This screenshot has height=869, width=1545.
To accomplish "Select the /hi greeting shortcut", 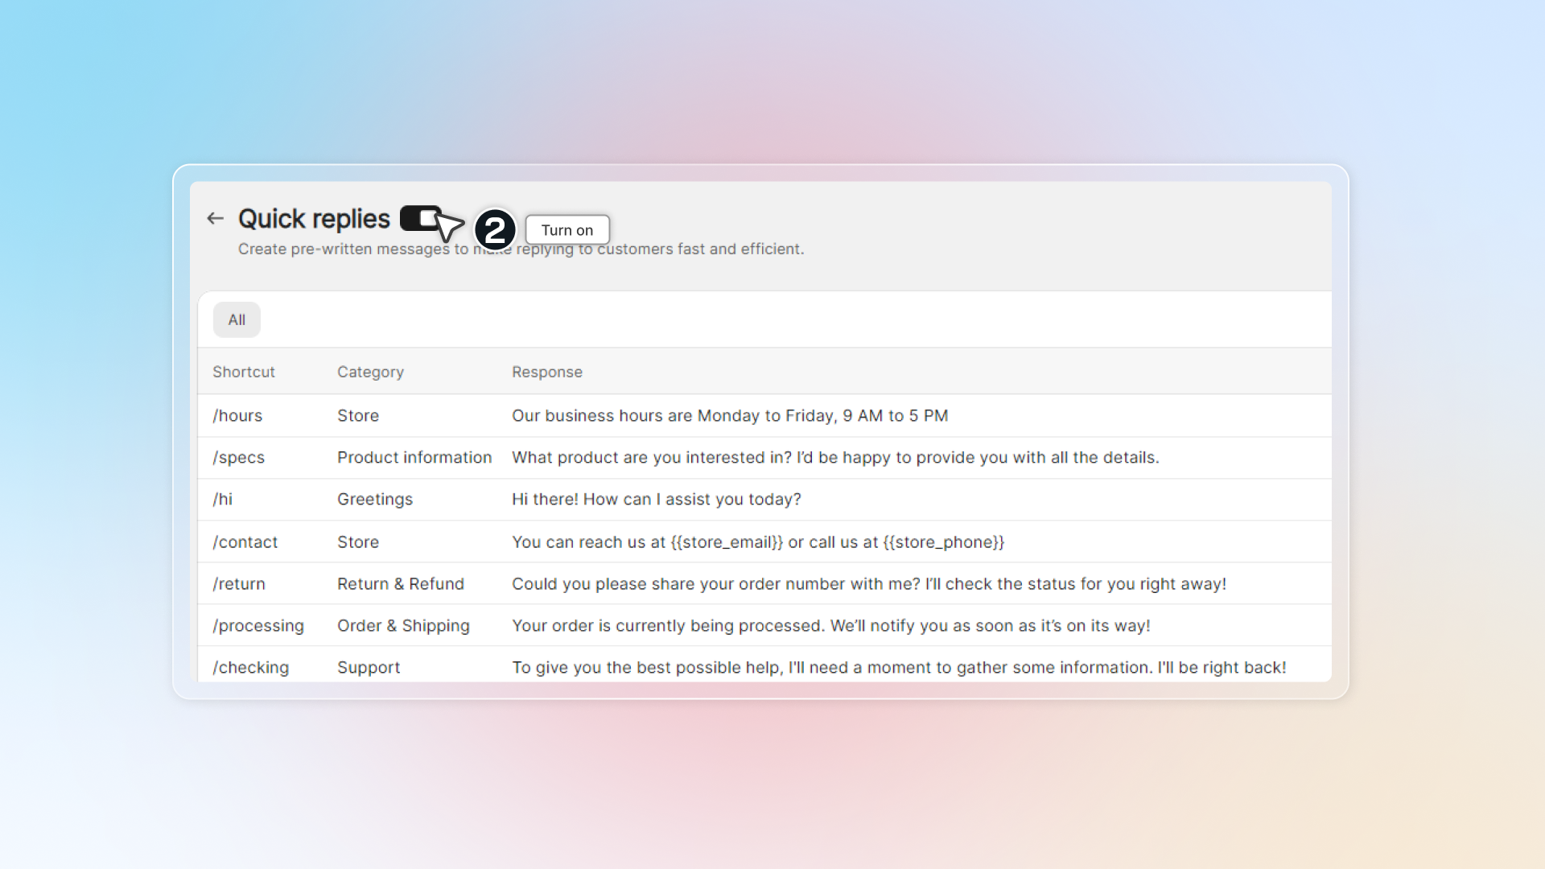I will point(223,499).
